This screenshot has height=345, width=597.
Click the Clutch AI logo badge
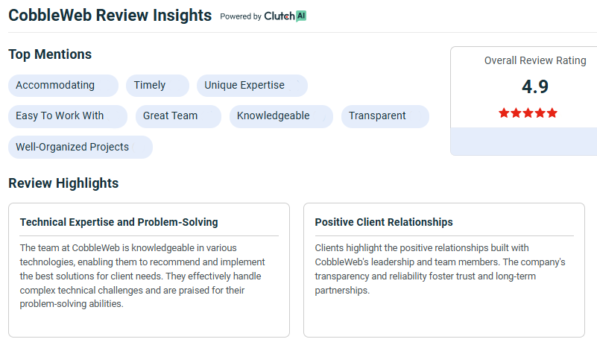(285, 16)
